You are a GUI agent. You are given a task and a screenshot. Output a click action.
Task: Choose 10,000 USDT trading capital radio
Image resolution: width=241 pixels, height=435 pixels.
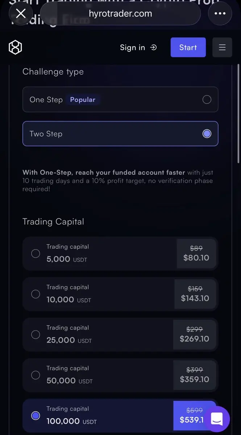tap(36, 294)
